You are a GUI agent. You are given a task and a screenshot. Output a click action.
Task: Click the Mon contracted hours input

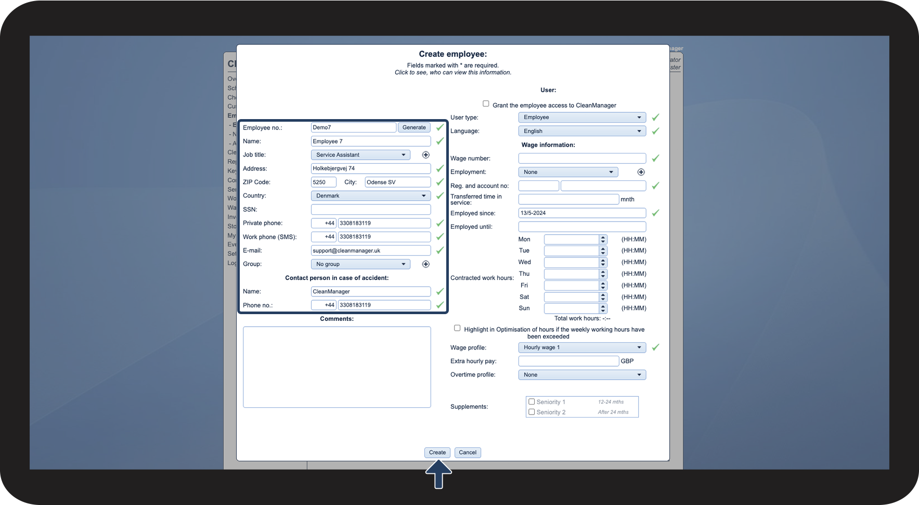pos(572,240)
